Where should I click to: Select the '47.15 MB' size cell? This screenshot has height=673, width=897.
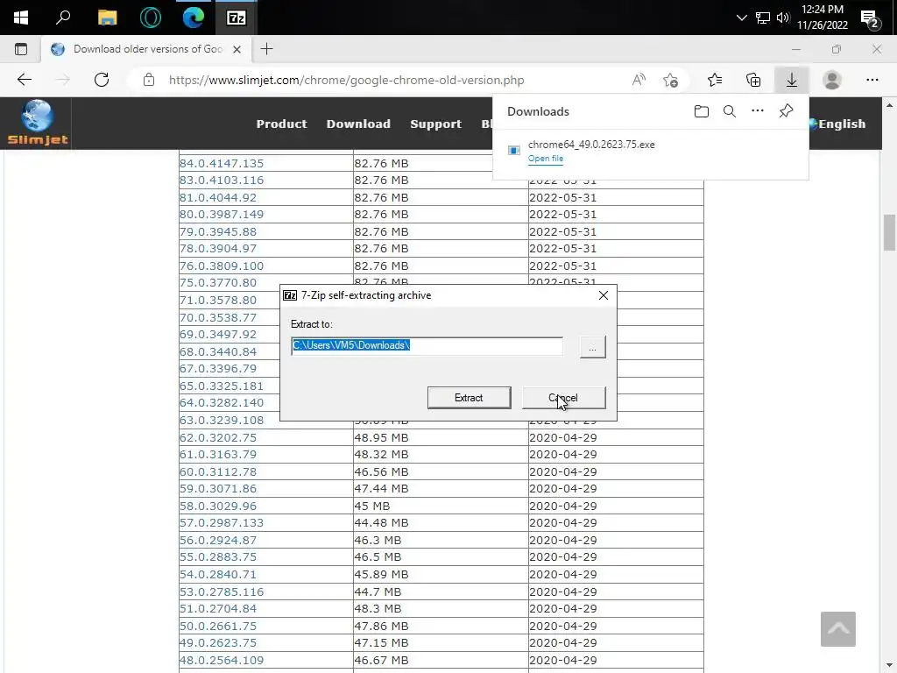coord(441,642)
